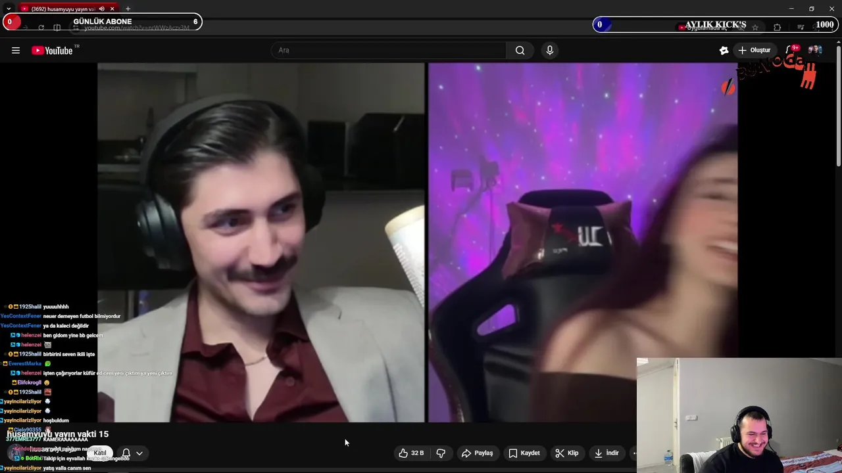Click chat message 'yuuuuhhhh' from 1925halil
842x473 pixels.
(x=56, y=307)
